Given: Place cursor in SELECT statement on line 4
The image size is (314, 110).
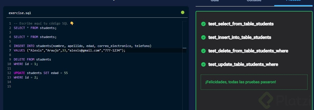Looking at the screenshot, I should pos(35,37).
